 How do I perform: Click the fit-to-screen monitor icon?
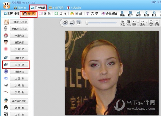point(72,23)
